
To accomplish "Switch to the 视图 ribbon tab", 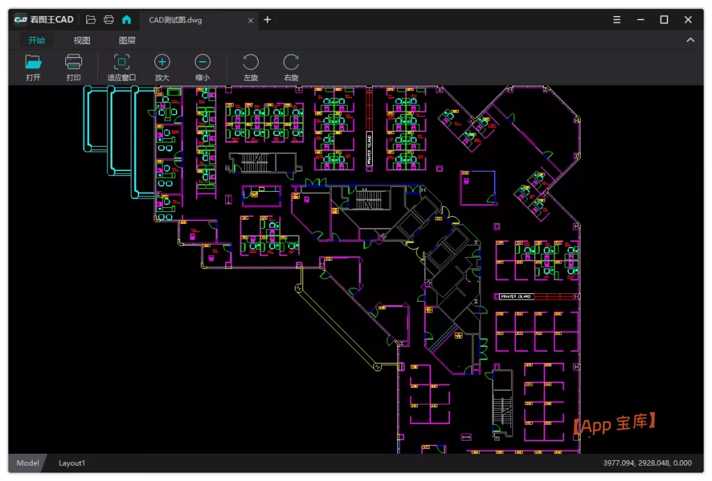I will click(x=82, y=40).
